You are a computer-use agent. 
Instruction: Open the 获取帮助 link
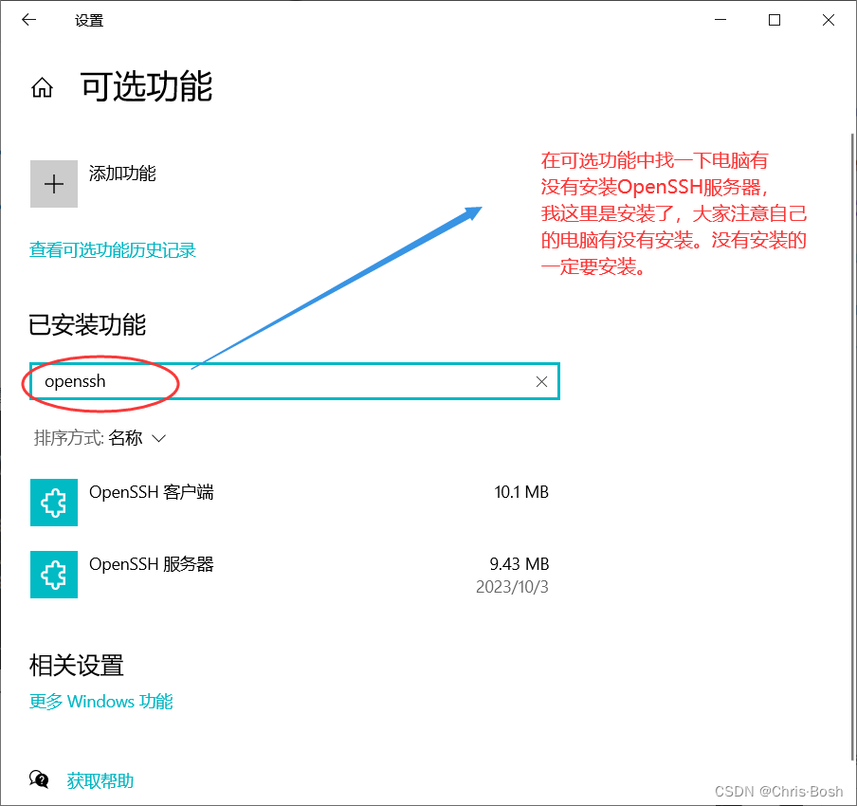click(100, 780)
